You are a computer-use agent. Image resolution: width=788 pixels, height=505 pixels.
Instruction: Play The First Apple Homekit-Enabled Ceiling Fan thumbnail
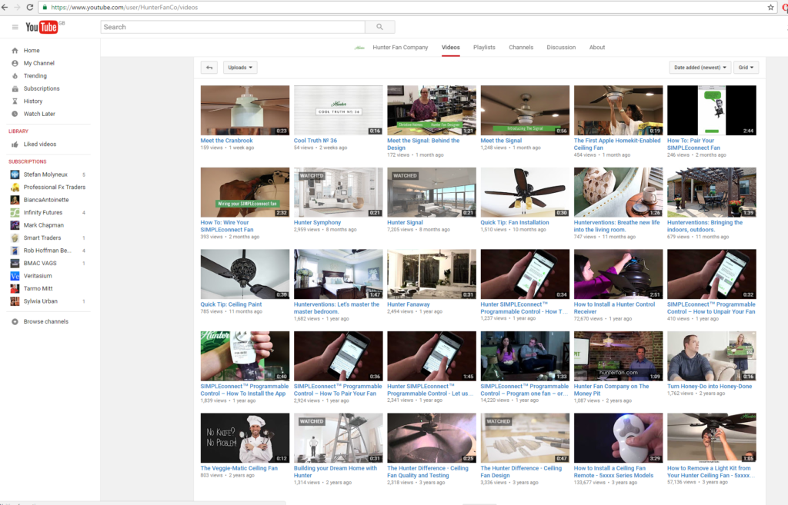tap(618, 110)
